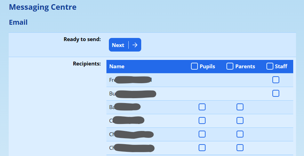Image resolution: width=304 pixels, height=156 pixels.
Task: Check Pupils box in last visible row
Action: pos(202,148)
